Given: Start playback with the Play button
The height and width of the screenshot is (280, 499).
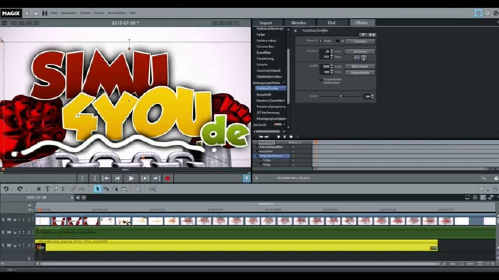Looking at the screenshot, I should [x=131, y=178].
